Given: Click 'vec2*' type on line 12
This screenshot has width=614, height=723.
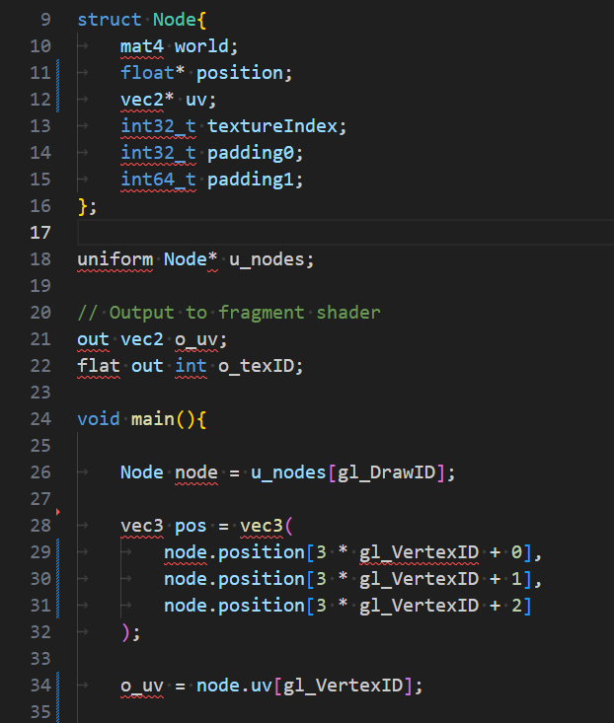Looking at the screenshot, I should 147,100.
